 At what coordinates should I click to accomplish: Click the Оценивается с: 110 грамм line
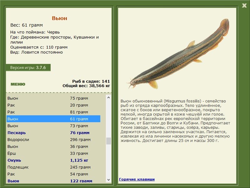(39, 47)
